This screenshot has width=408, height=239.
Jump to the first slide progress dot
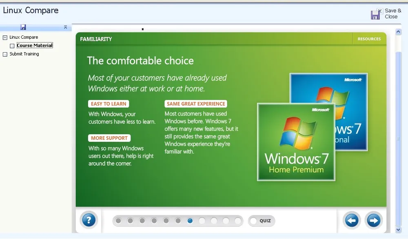[x=118, y=221]
